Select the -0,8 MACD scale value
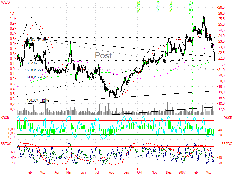233x175 pixels. point(11,109)
